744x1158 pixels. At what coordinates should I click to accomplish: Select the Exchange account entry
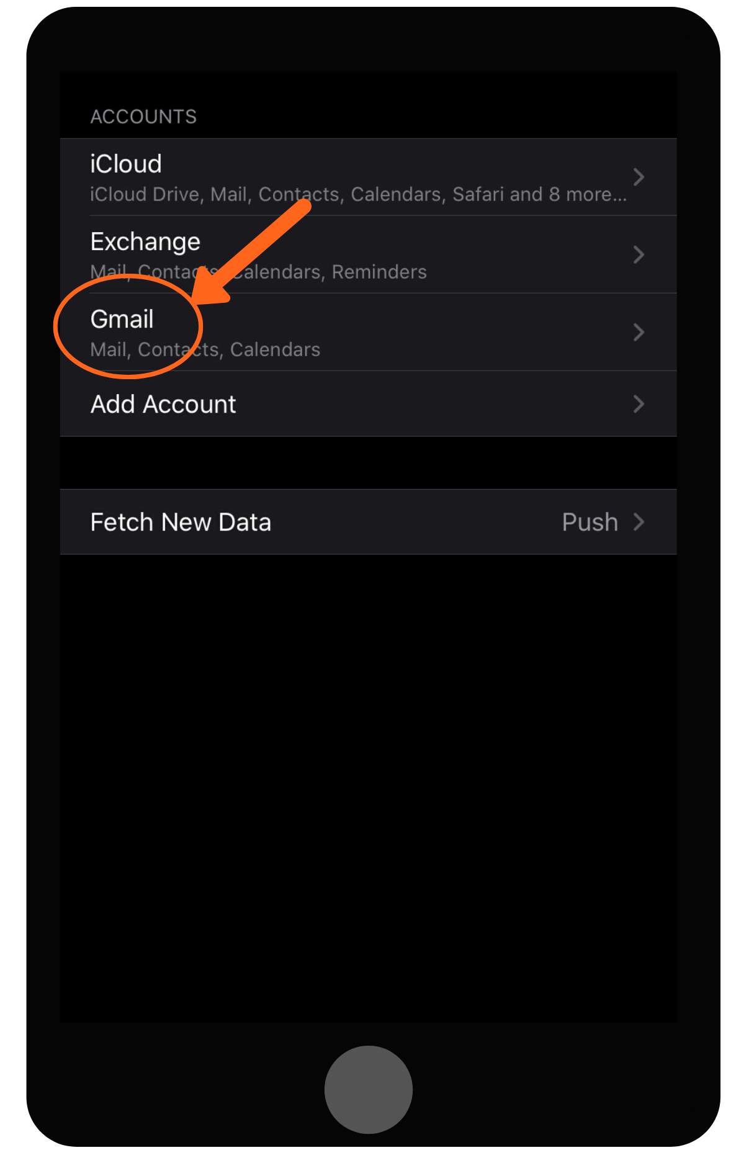[145, 242]
